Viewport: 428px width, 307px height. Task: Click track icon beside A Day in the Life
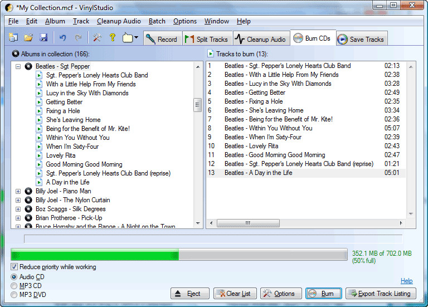[x=39, y=182]
